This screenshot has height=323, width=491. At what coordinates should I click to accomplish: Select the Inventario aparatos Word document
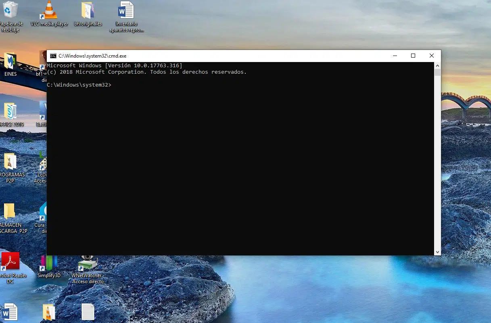[126, 10]
